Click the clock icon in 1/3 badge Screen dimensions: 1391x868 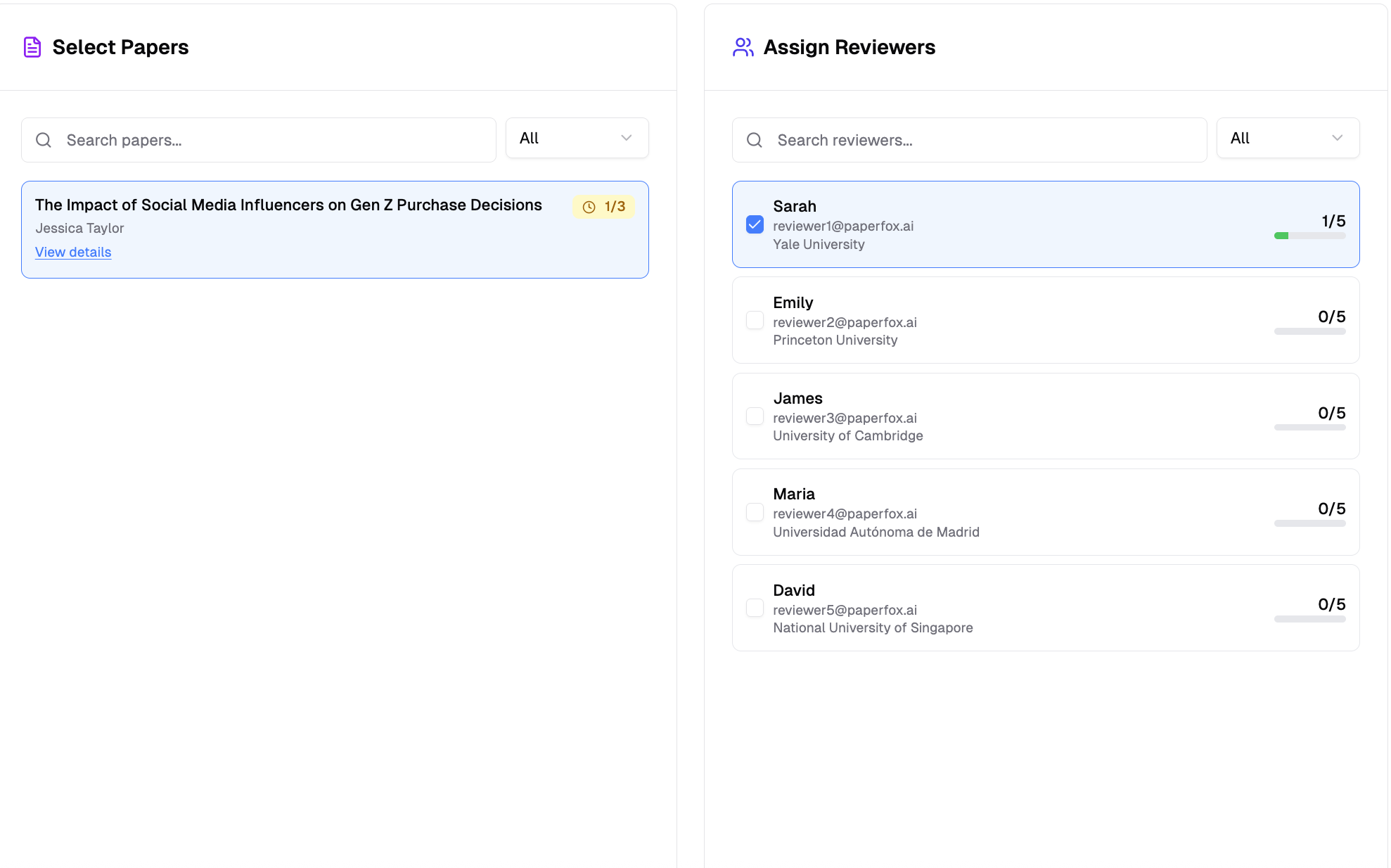point(589,207)
